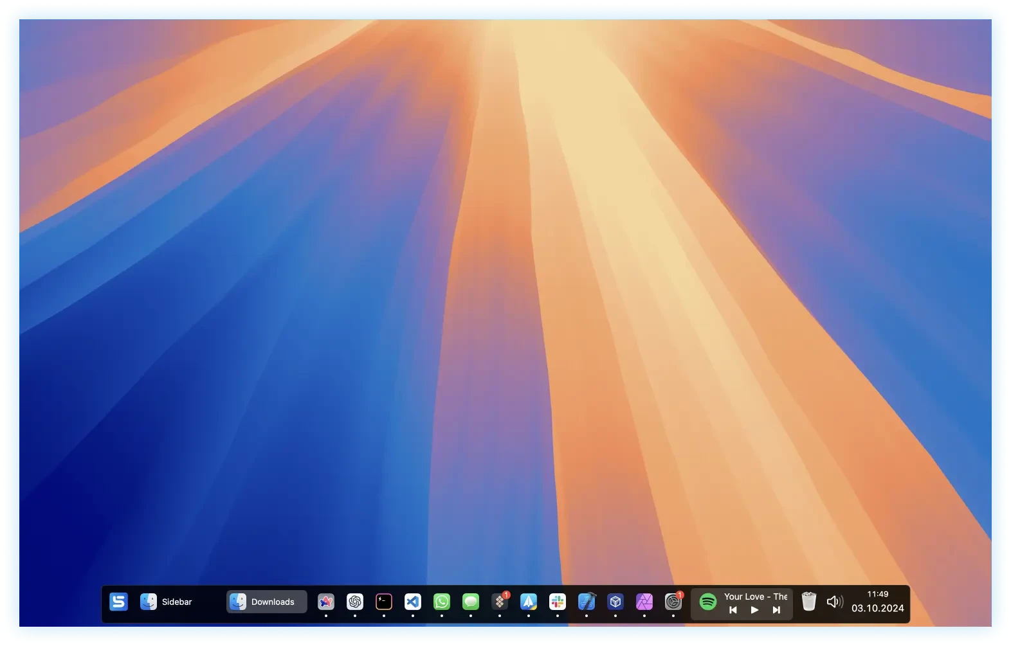Click the blue Sidebar app logo icon
1011x646 pixels.
(x=118, y=602)
